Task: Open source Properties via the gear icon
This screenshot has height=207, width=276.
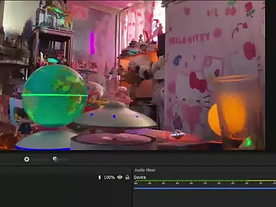Action: (26, 159)
